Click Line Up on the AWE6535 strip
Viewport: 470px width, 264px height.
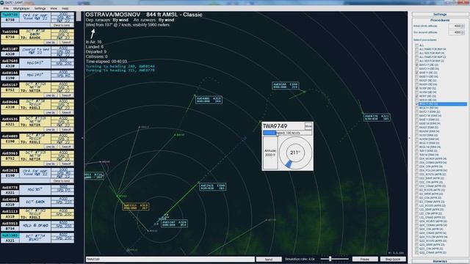pos(51,130)
